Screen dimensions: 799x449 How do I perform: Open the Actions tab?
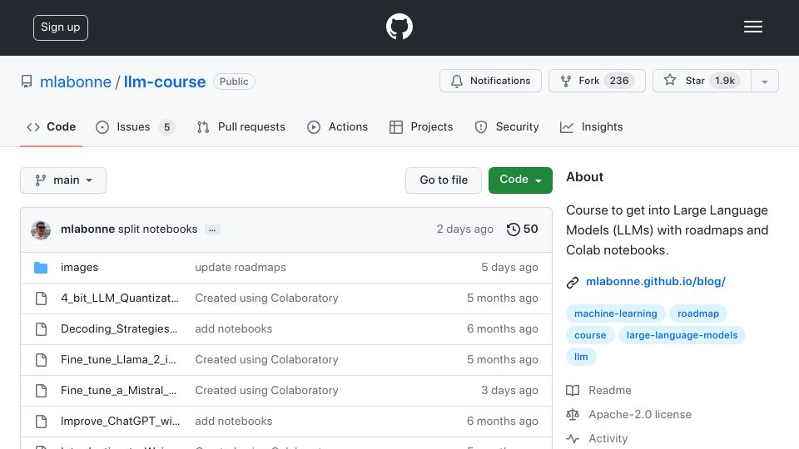click(x=337, y=126)
